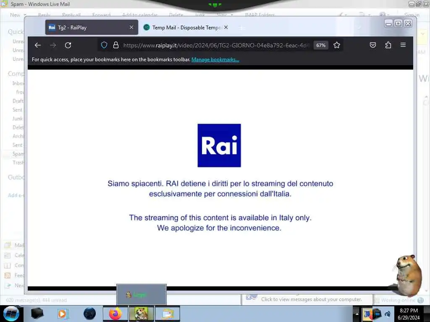Click the Rai logo image
Viewport: 430px width, 322px height.
pyautogui.click(x=219, y=145)
